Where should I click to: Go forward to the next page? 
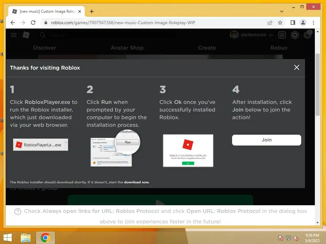pyautogui.click(x=23, y=23)
